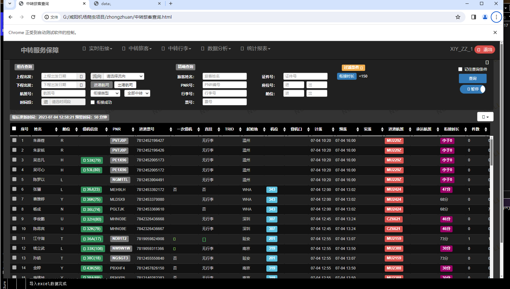Reload the current page
Screen dimensions: 510x289
click(x=33, y=17)
